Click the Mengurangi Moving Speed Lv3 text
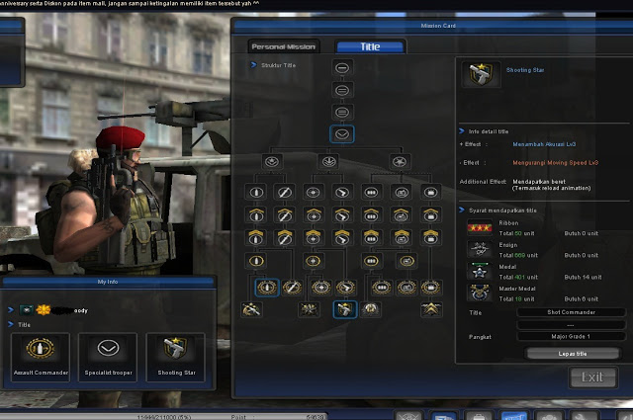633x420 pixels. click(555, 163)
